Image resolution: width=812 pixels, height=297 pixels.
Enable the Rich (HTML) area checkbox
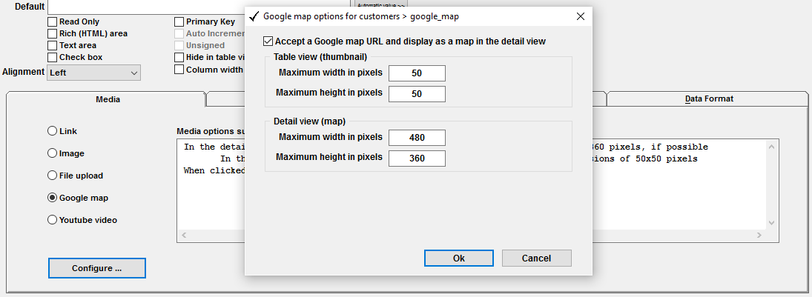tap(53, 33)
